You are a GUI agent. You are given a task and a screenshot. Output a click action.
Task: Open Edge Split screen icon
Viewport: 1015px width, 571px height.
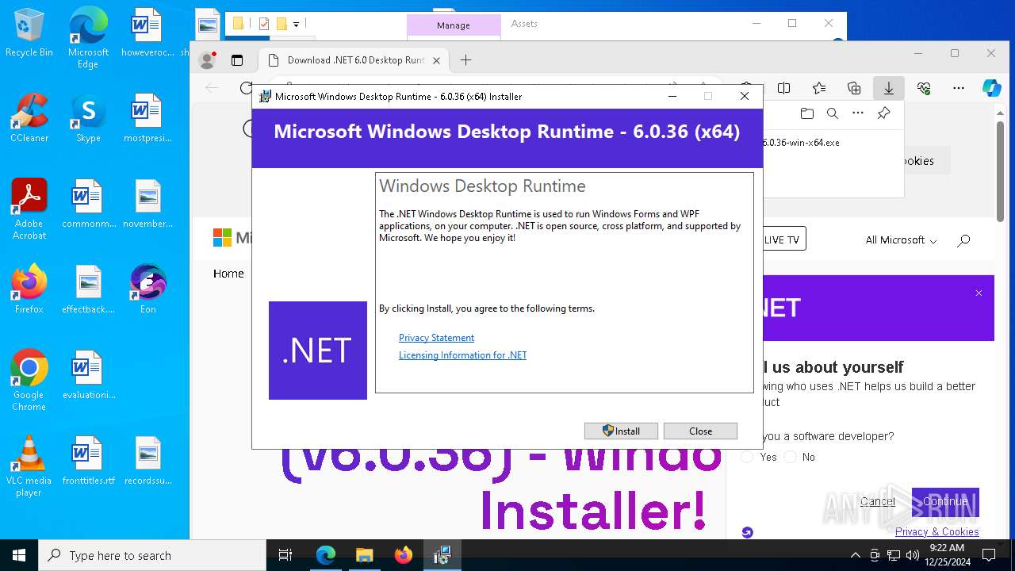[x=784, y=88]
